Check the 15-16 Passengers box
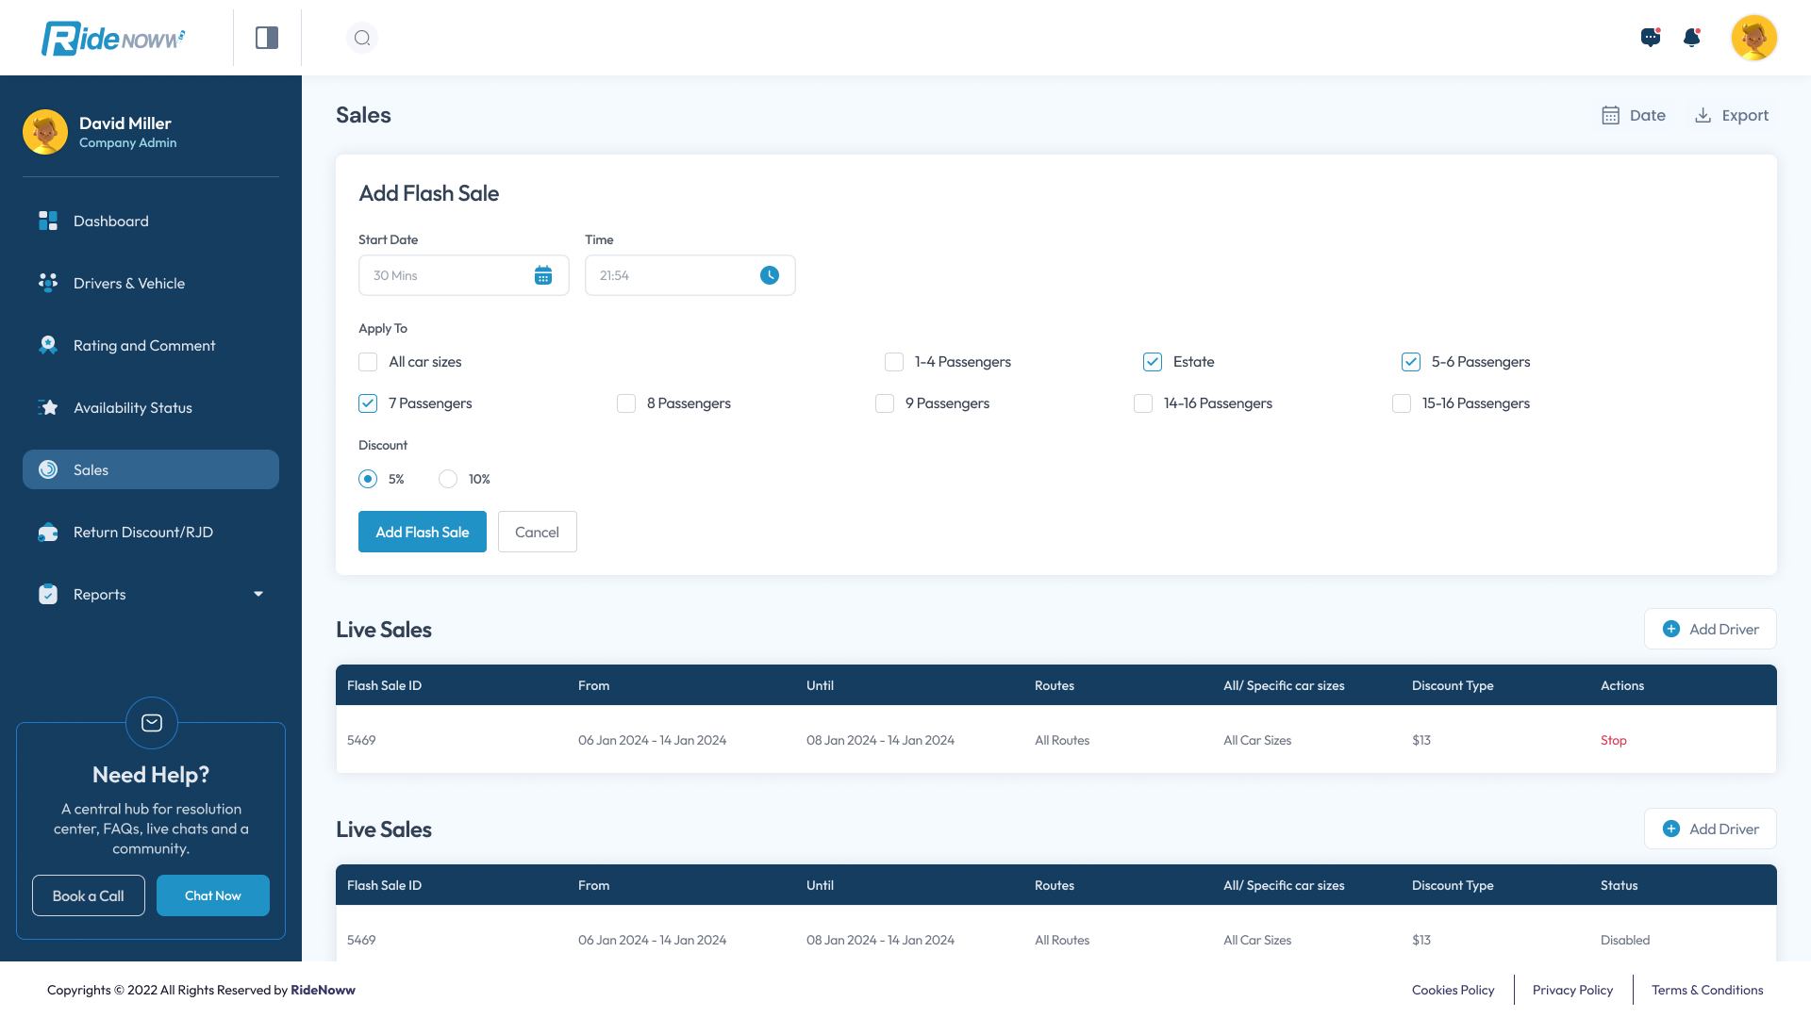Image resolution: width=1811 pixels, height=1018 pixels. click(x=1402, y=403)
